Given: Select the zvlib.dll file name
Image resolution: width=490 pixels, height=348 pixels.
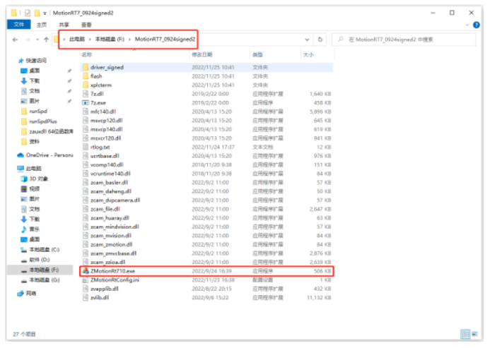Looking at the screenshot, I should coord(100,297).
